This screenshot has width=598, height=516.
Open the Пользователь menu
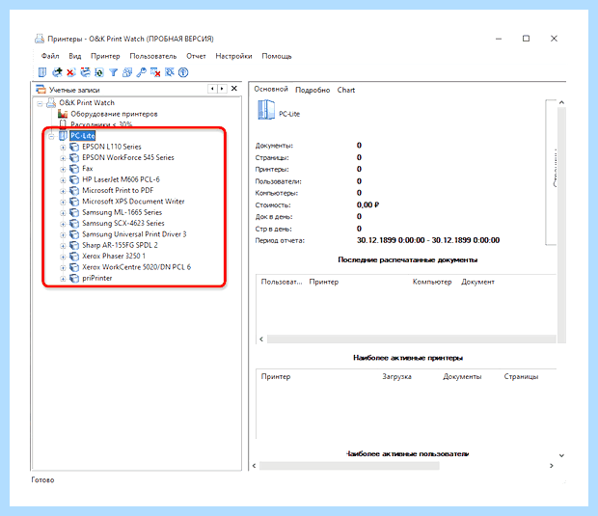pos(153,56)
